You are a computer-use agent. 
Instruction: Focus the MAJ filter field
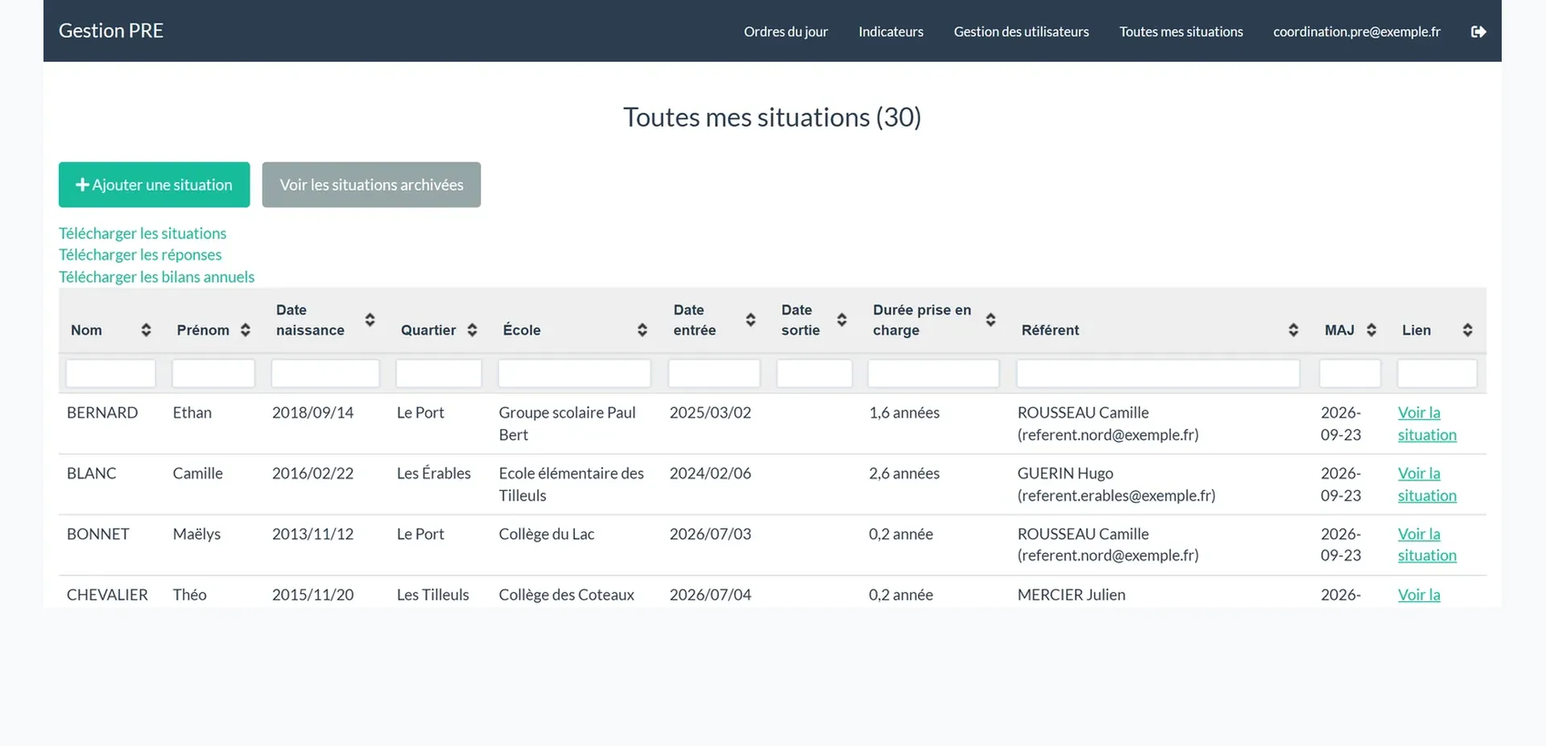[1350, 373]
